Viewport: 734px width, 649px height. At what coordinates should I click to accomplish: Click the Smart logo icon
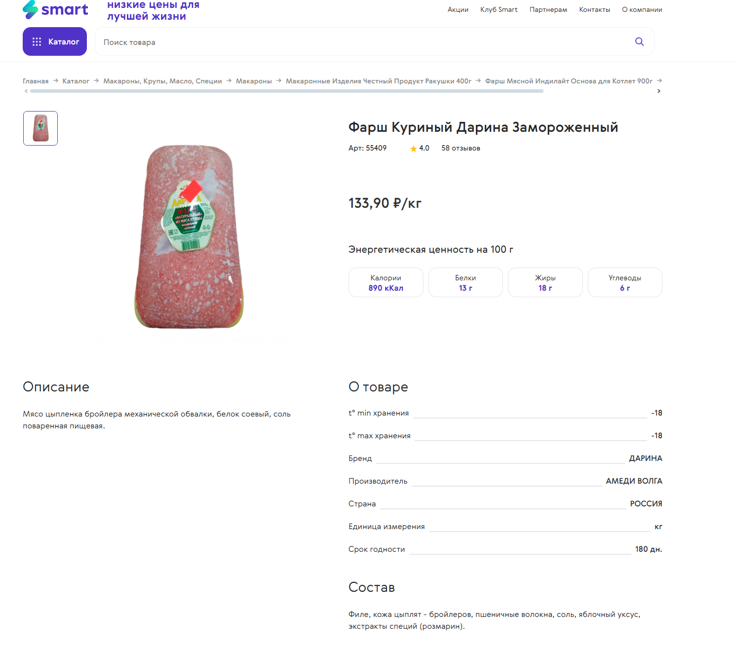tap(31, 9)
